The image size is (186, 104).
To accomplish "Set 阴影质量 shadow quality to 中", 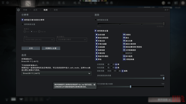I will click(113, 71).
